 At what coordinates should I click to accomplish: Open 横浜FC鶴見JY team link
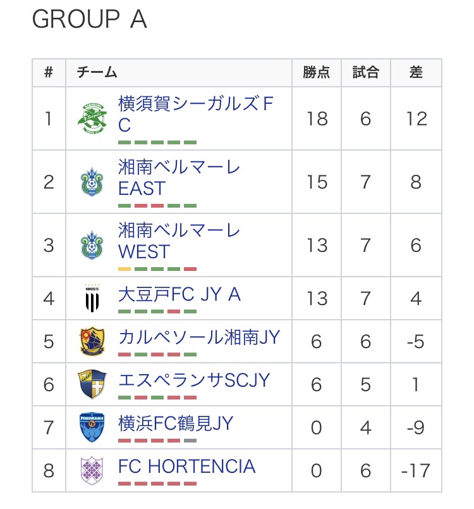click(x=176, y=424)
